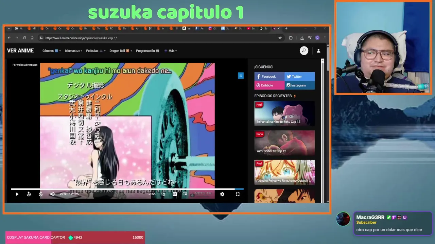
Task: Focus the URL address bar
Action: (x=160, y=38)
